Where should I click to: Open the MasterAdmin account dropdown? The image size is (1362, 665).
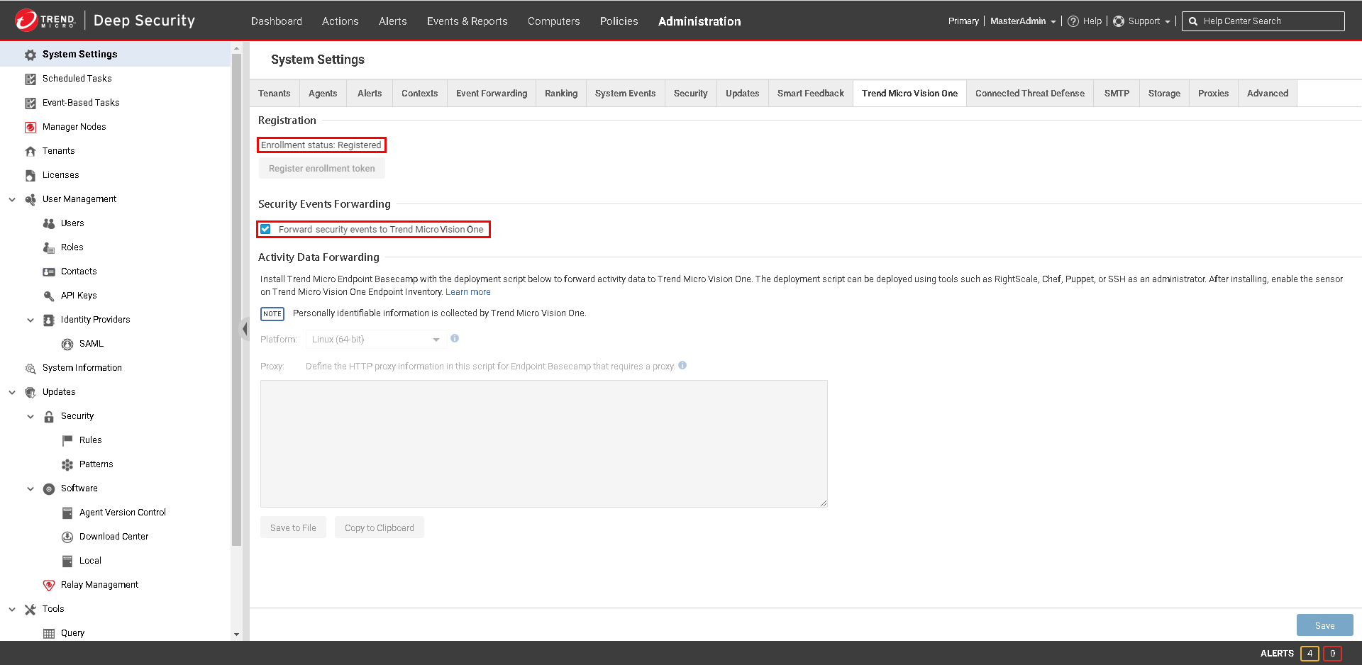click(1022, 21)
